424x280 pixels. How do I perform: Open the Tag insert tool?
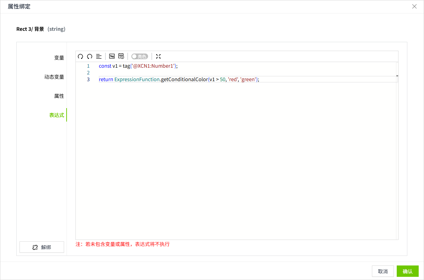[112, 56]
